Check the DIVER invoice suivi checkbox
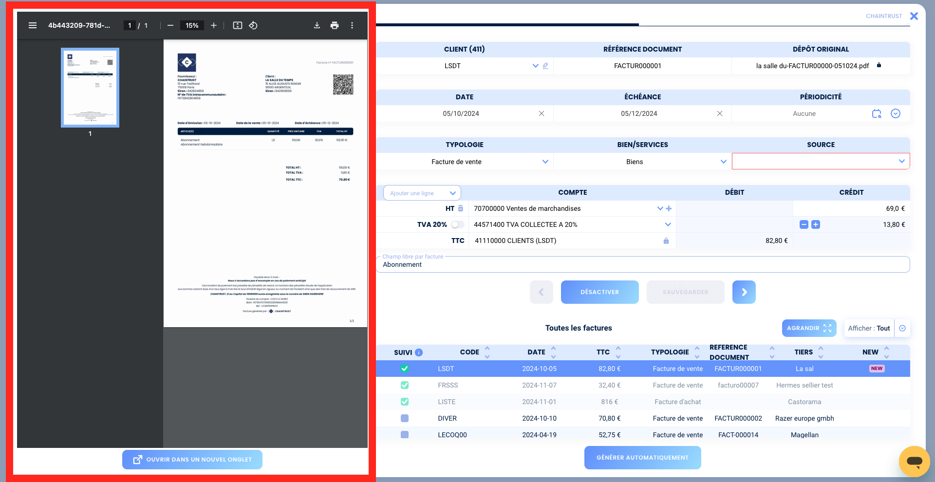This screenshot has height=482, width=935. click(x=405, y=418)
